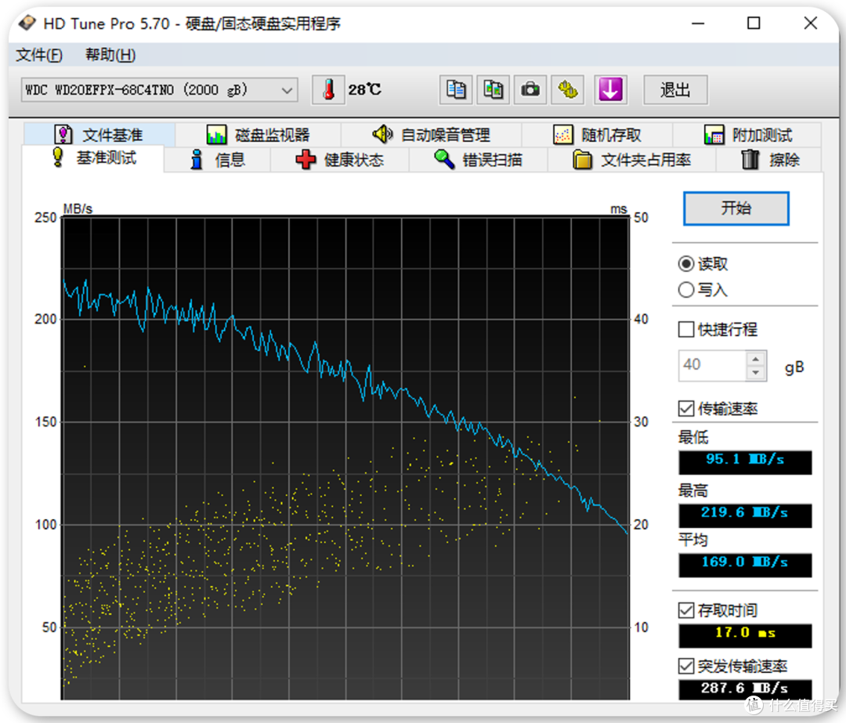Open the 附加测试 tab

coord(747,135)
